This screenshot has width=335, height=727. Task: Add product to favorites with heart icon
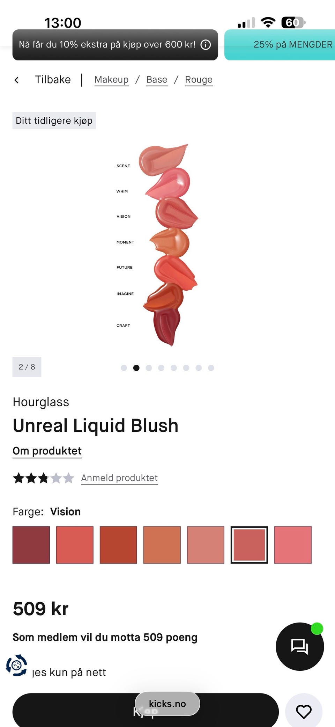point(303,712)
